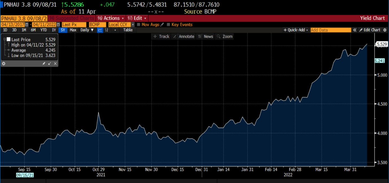Select the line chart type icon
Image resolution: width=389 pixels, height=183 pixels.
coord(100,30)
